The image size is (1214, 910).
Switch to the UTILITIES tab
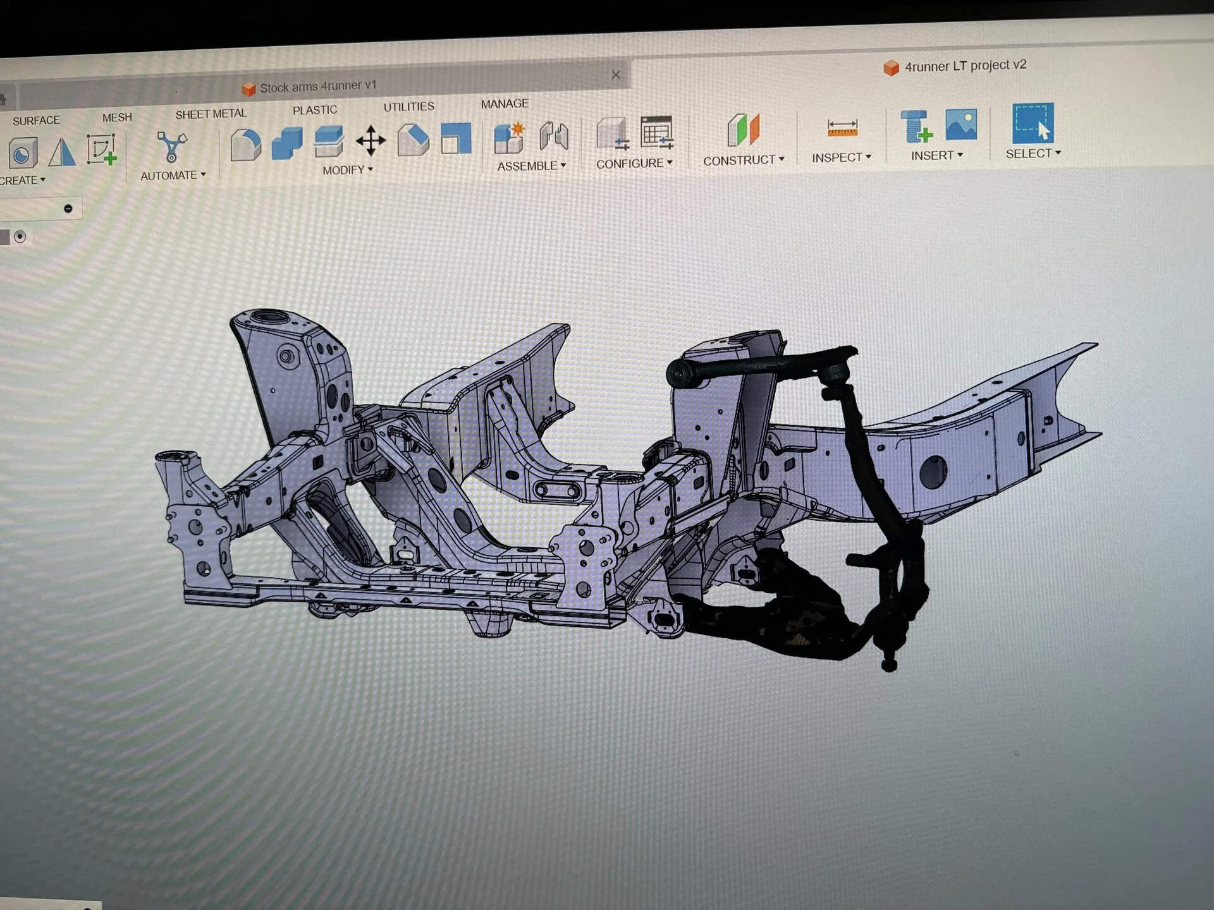(x=408, y=107)
